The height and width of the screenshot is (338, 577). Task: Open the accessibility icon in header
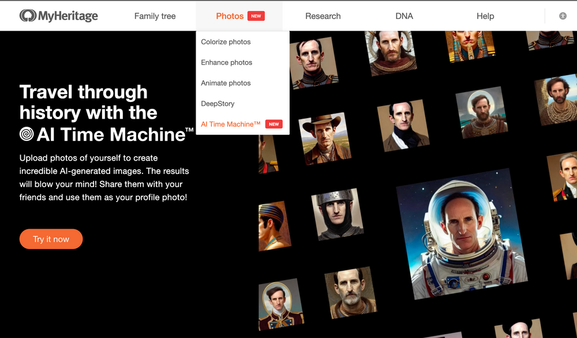pos(563,16)
